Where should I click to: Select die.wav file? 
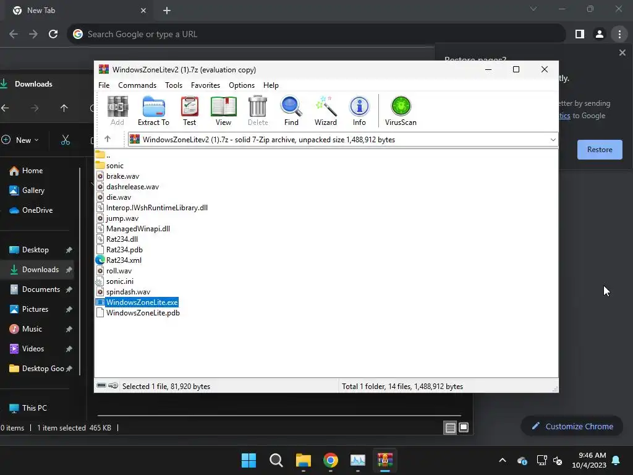[x=119, y=197]
